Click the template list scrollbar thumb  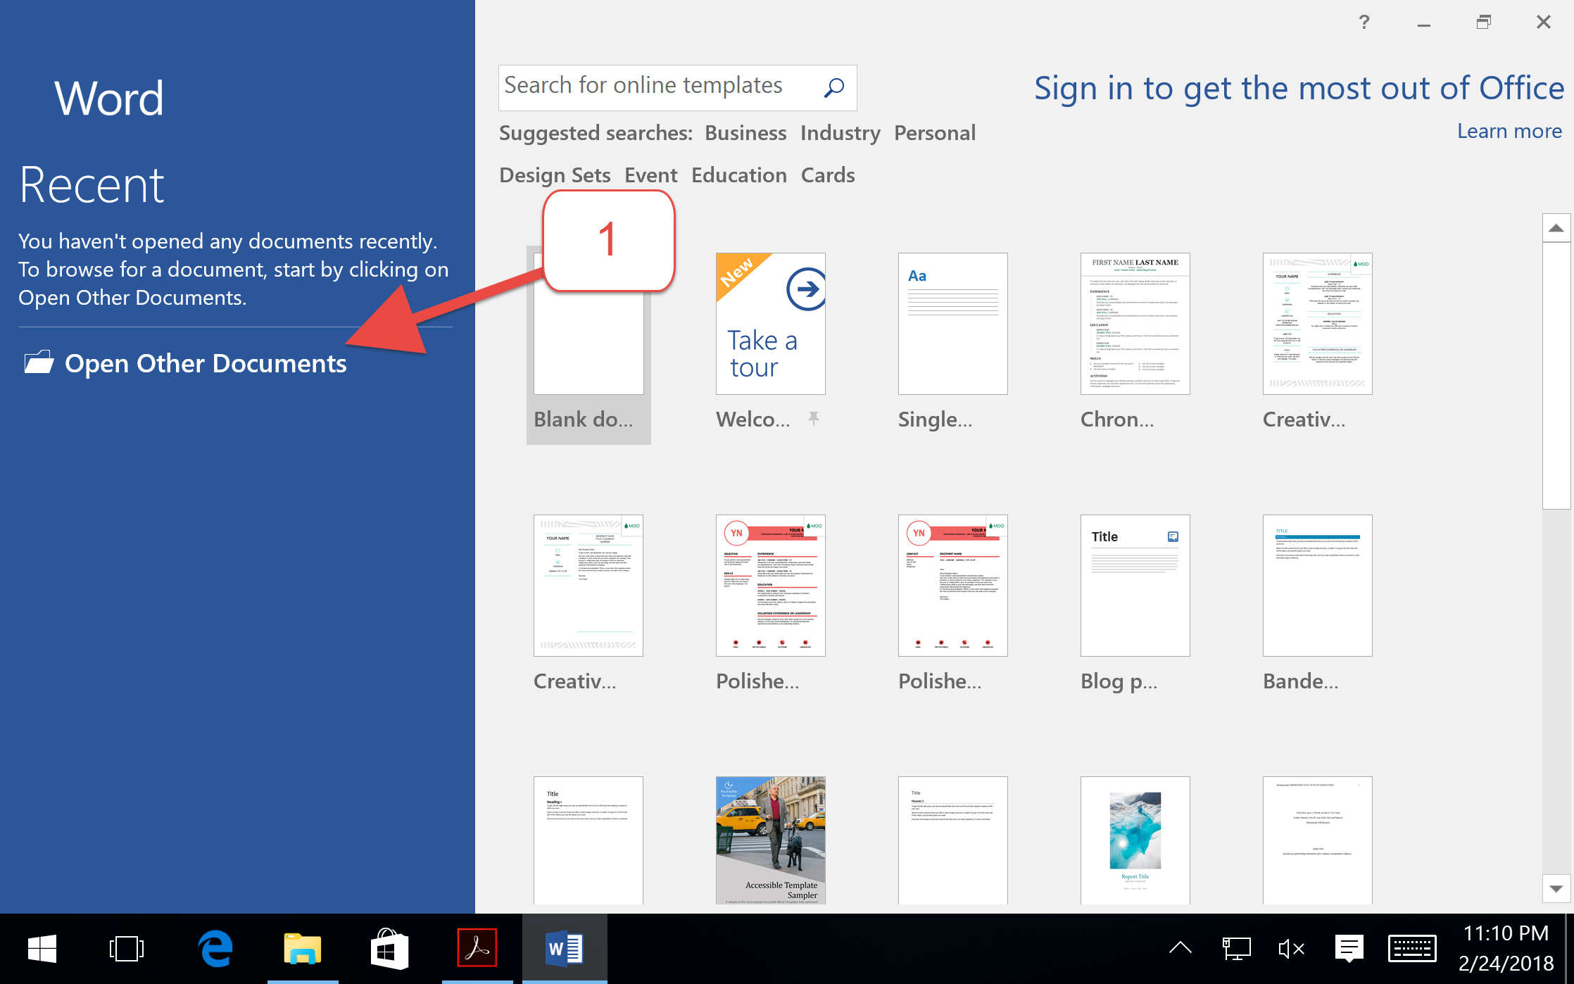coord(1556,375)
